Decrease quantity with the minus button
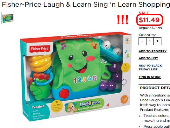 pos(142,41)
